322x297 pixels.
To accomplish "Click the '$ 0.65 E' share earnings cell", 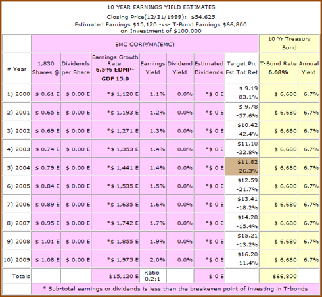I will pyautogui.click(x=45, y=111).
